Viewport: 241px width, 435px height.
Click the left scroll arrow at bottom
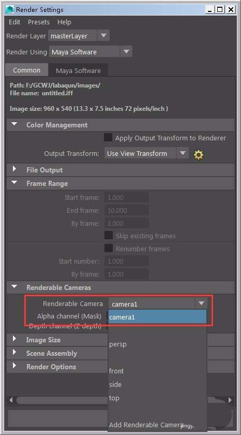(x=11, y=400)
